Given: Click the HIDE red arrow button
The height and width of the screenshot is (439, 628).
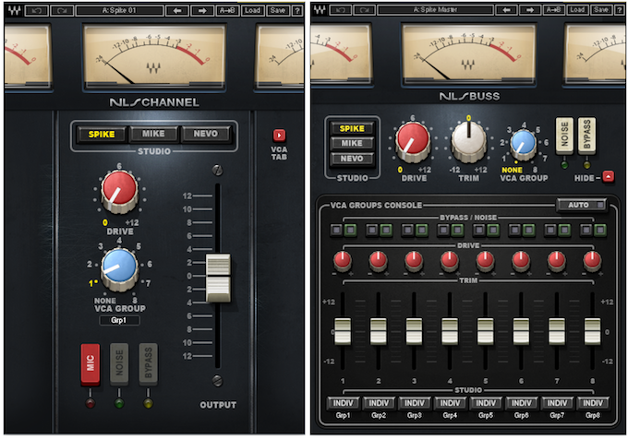Looking at the screenshot, I should 609,177.
